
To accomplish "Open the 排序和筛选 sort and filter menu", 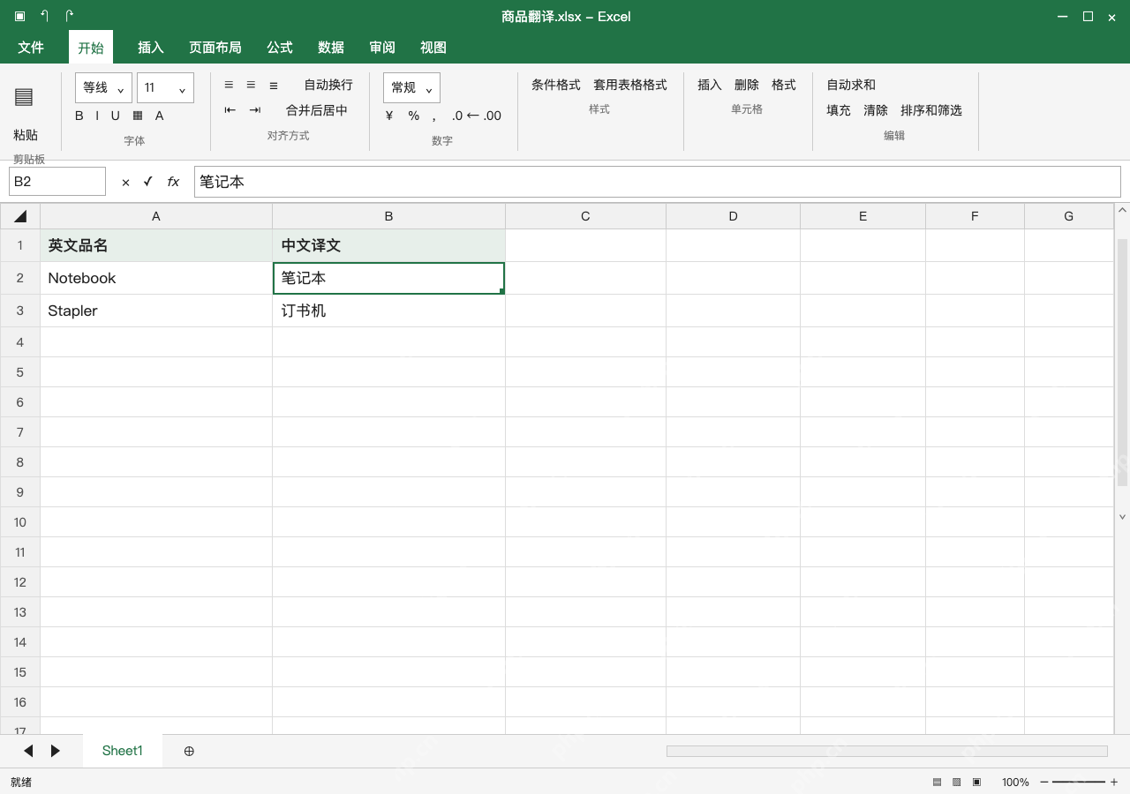I will pyautogui.click(x=931, y=110).
